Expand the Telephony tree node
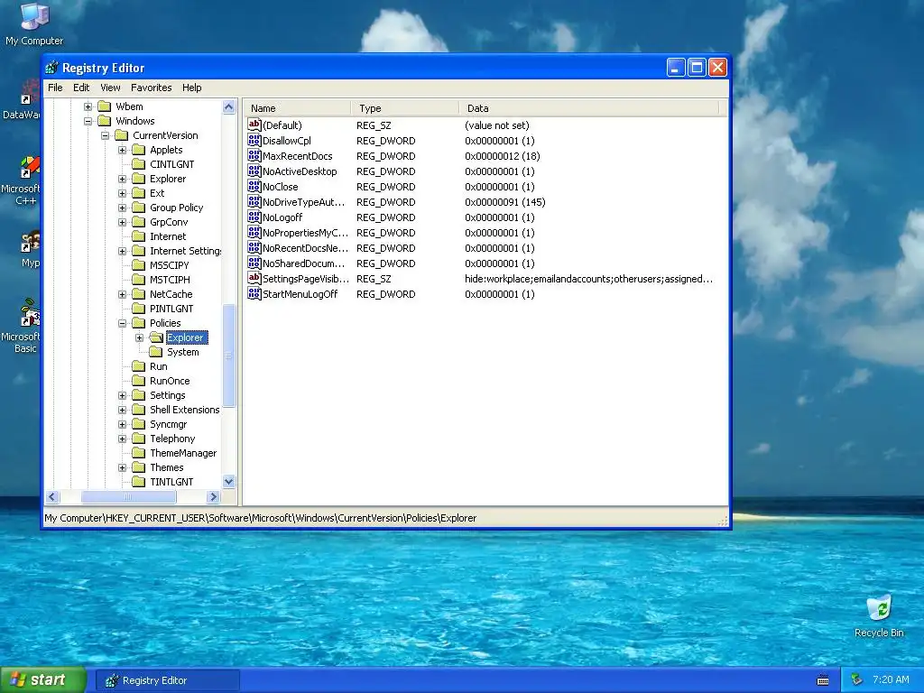 (x=122, y=439)
